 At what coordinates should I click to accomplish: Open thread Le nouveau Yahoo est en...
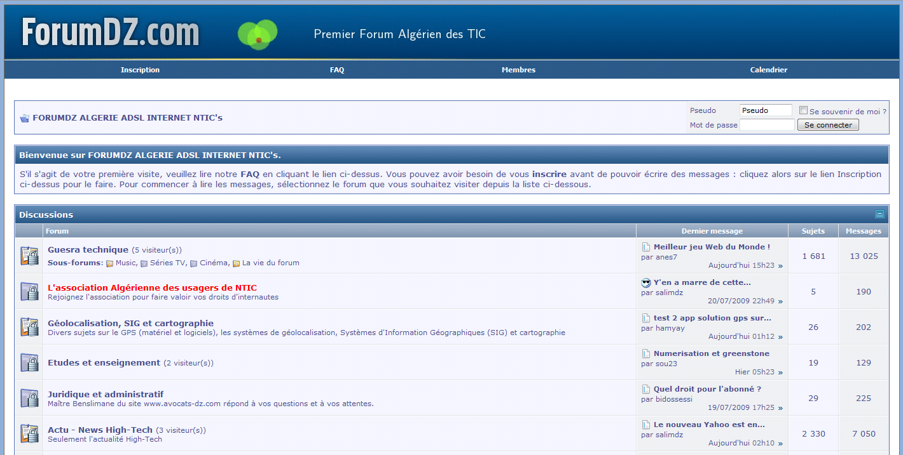[x=709, y=425]
